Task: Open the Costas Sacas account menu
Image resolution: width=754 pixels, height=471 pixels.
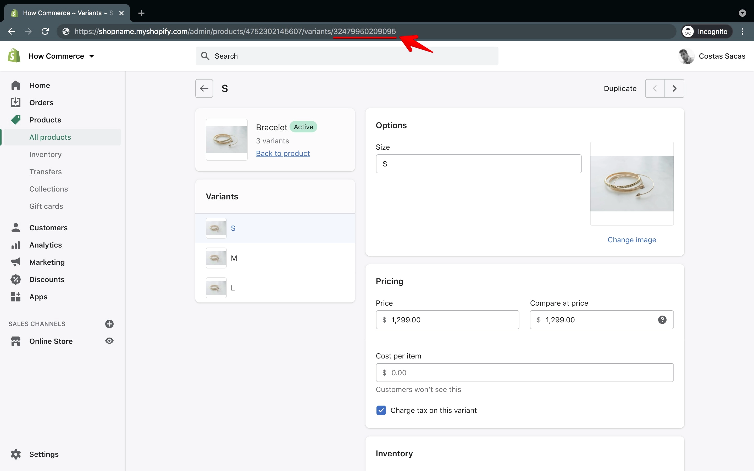Action: coord(712,56)
